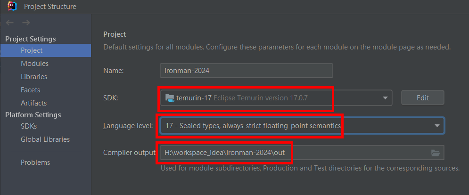Click the IntelliJ IDEA logo icon
The width and height of the screenshot is (469, 195).
click(13, 7)
